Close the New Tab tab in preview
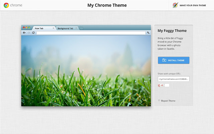Viewport: 214px width, 134px height. 53,28
